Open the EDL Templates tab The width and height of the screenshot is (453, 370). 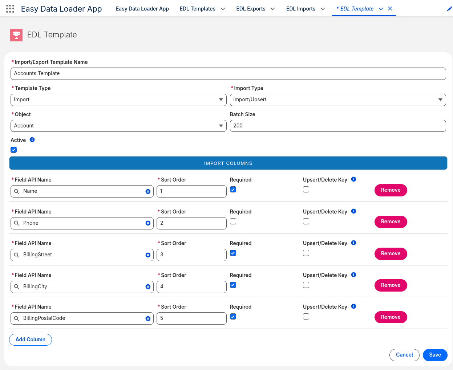pos(198,9)
